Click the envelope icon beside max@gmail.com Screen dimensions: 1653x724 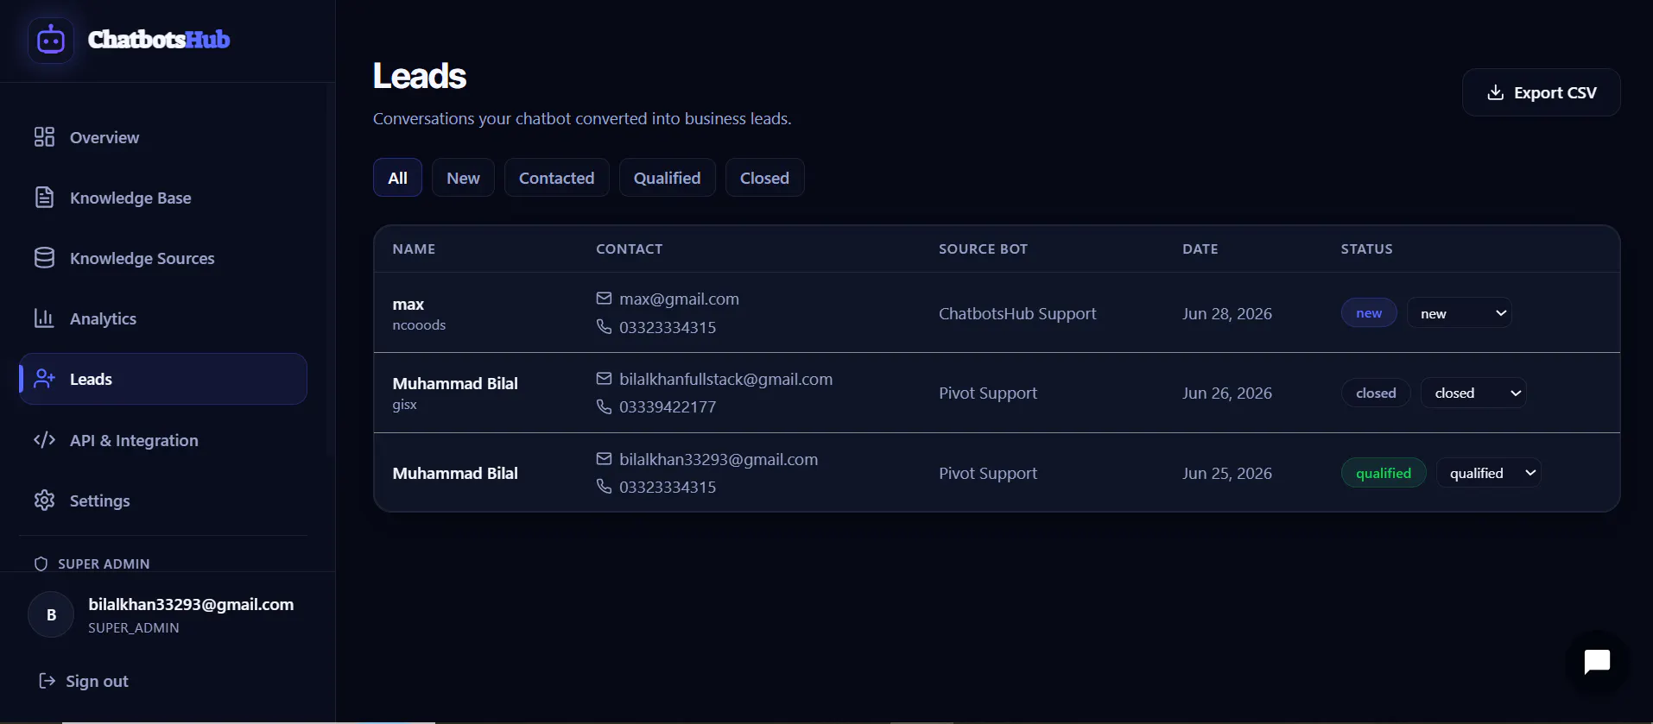(604, 299)
